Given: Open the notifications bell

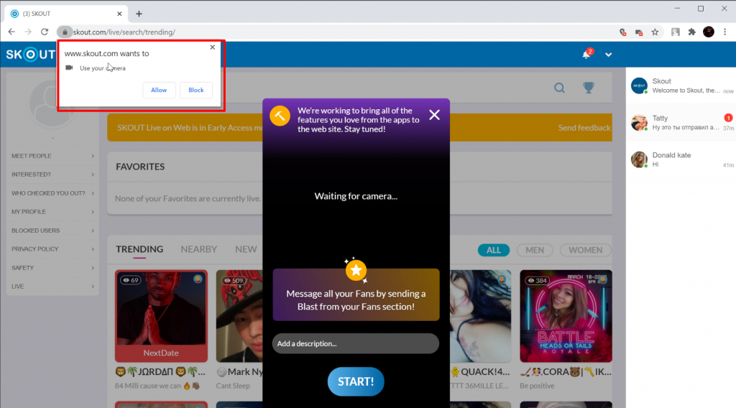Looking at the screenshot, I should [x=586, y=55].
